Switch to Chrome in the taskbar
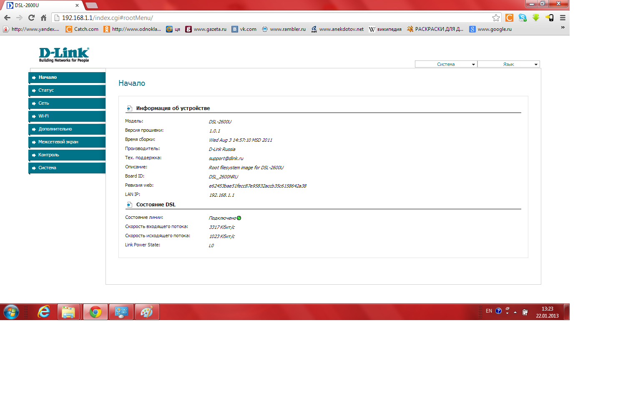 pos(95,312)
